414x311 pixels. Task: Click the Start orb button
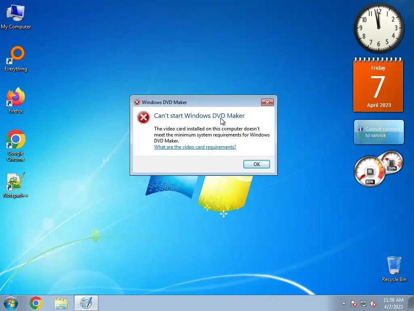(x=11, y=303)
